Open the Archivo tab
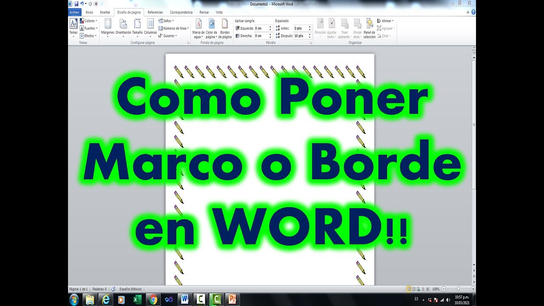The width and height of the screenshot is (544, 306). pos(74,12)
